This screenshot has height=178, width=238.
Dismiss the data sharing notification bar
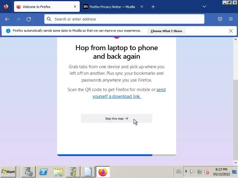[231, 31]
